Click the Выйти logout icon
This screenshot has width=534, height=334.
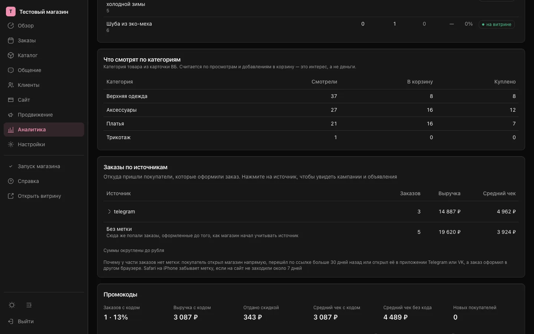pyautogui.click(x=11, y=321)
